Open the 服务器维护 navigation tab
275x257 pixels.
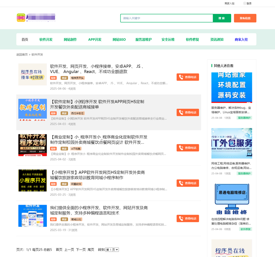144,39
